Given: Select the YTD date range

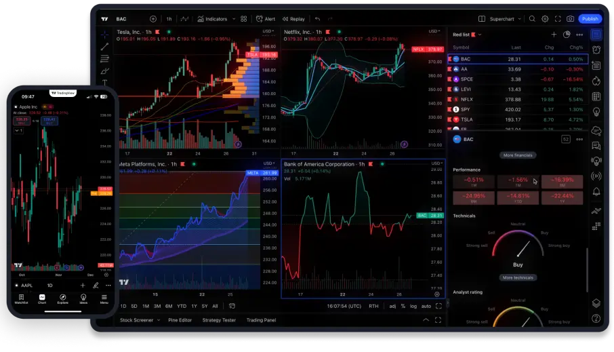Looking at the screenshot, I should 182,306.
